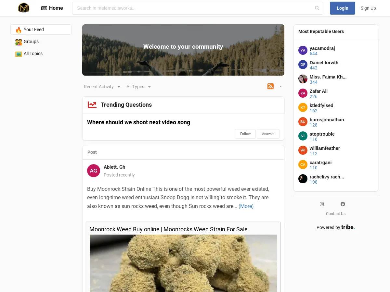Screen dimensions: 390x292
Task: Expand the Recent Activity dropdown
Action: (102, 87)
